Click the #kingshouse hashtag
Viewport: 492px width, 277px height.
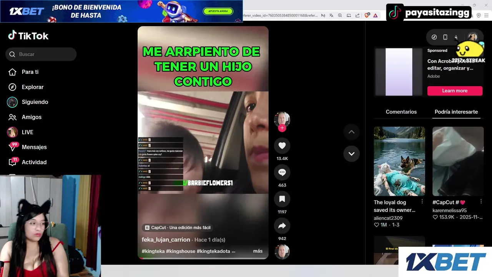click(x=181, y=251)
